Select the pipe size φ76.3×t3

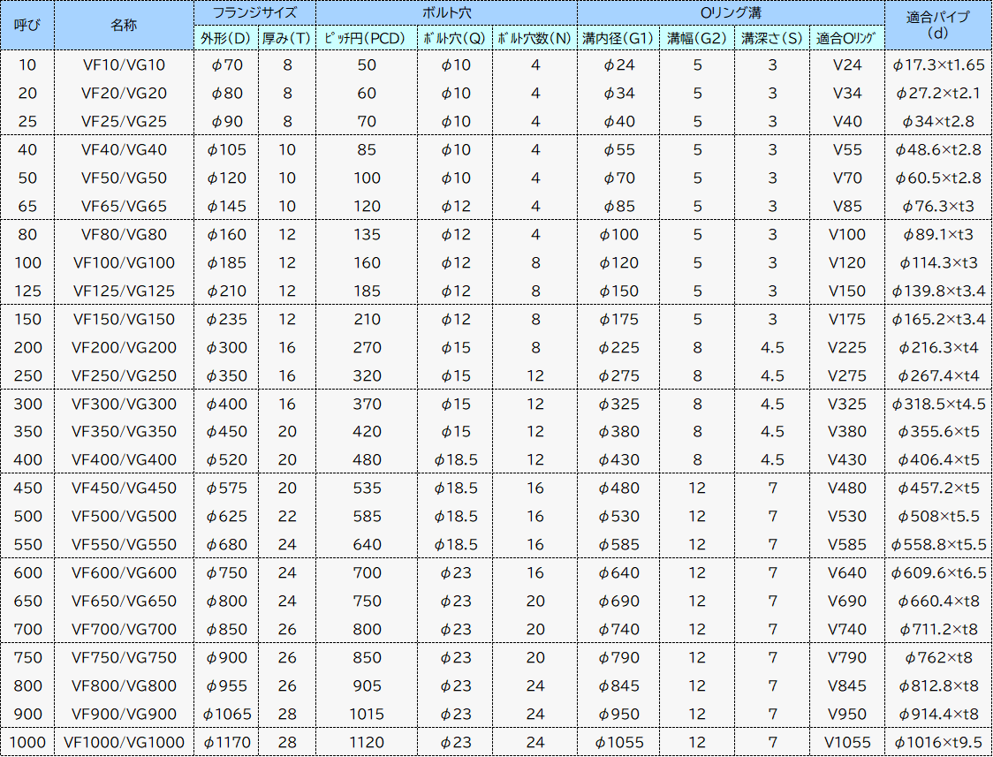(938, 207)
